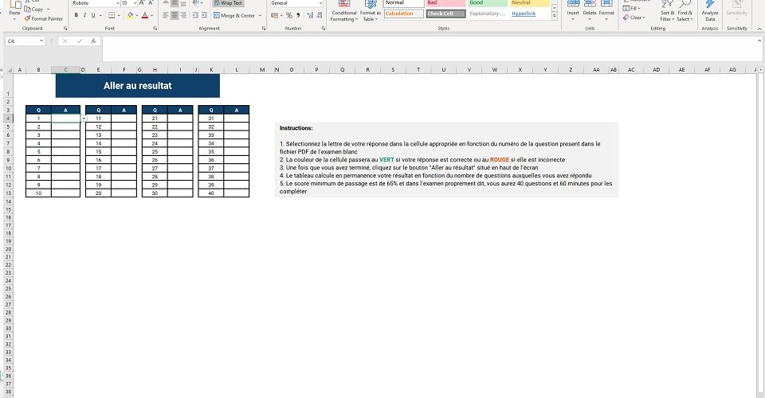Click the Merge & Center button
This screenshot has height=398, width=765.
234,16
